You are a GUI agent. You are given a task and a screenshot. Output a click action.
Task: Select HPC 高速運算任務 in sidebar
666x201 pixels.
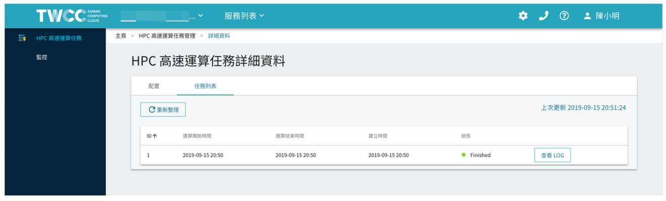[x=59, y=38]
